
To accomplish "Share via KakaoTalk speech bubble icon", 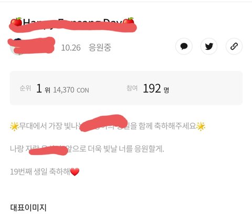I will pyautogui.click(x=184, y=46).
